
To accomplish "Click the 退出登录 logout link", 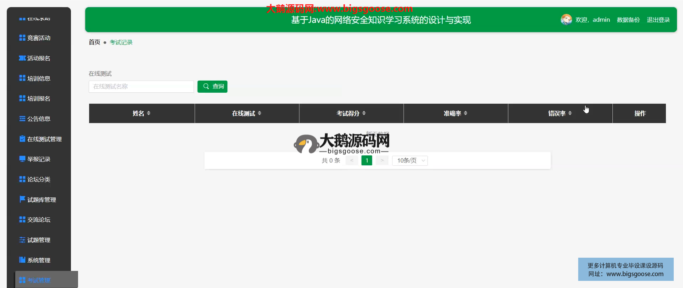I will (658, 20).
